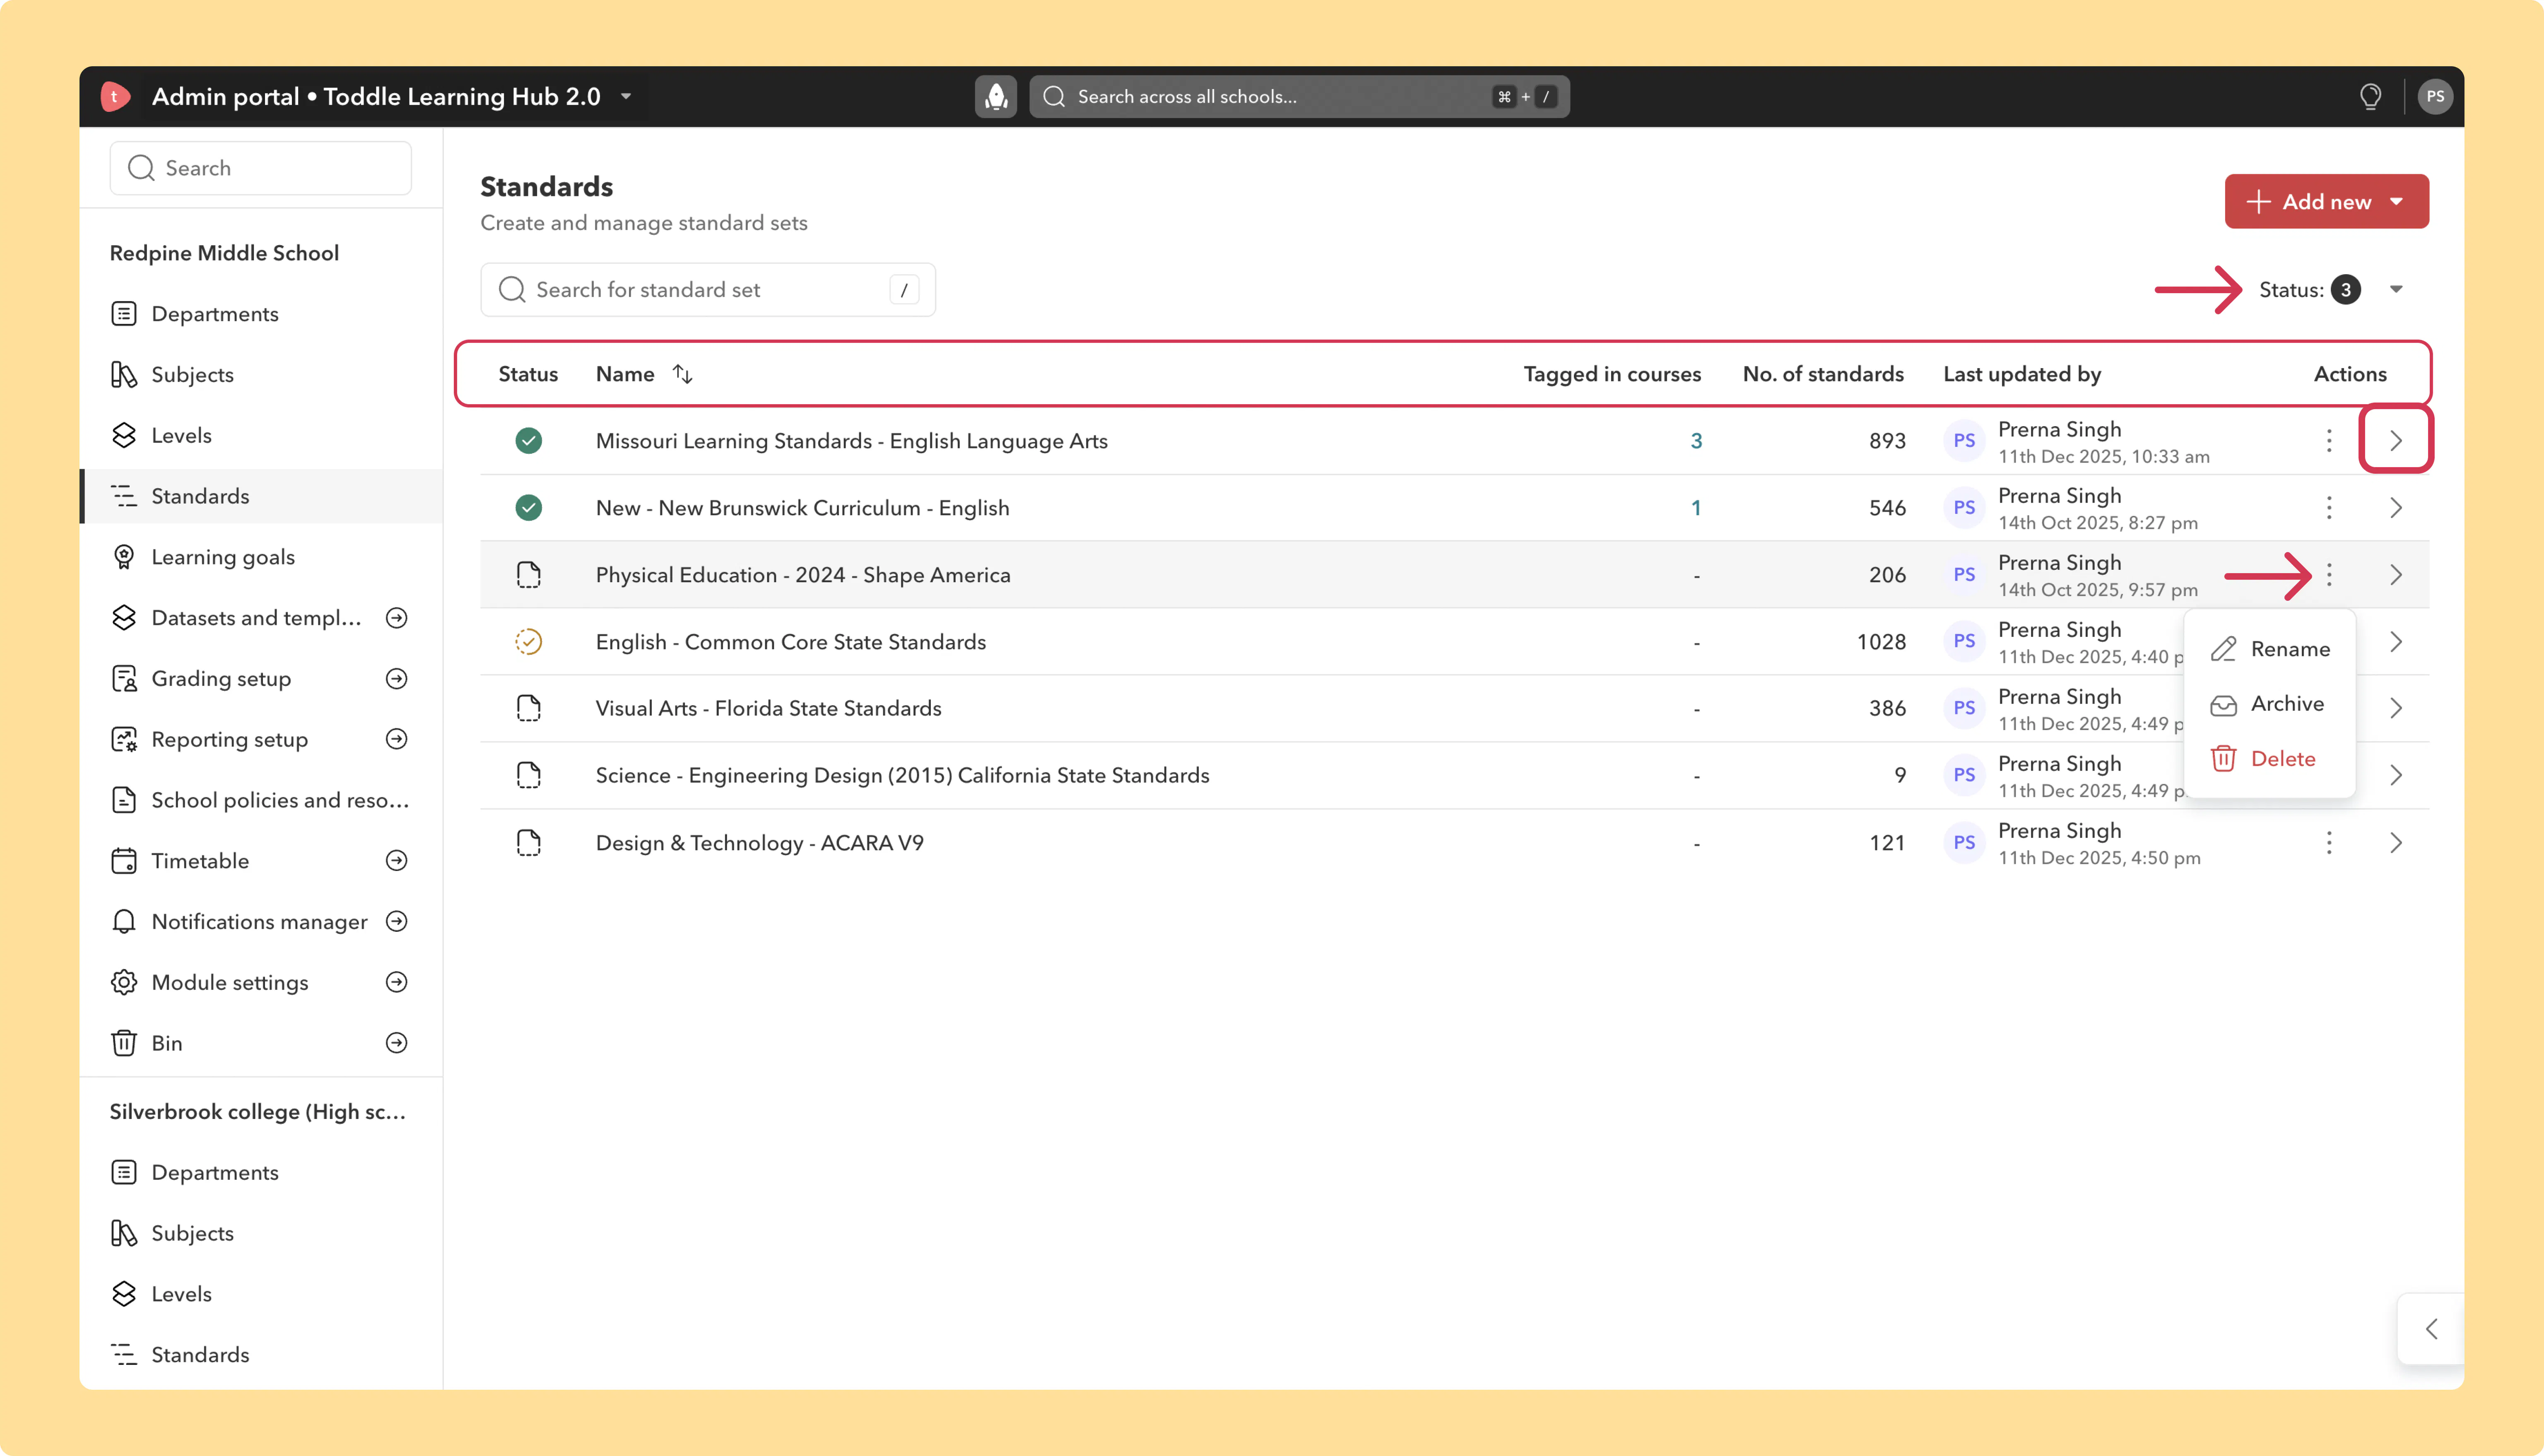Click draft status icon for Physical Education
Viewport: 2544px width, 1456px height.
pyautogui.click(x=529, y=575)
